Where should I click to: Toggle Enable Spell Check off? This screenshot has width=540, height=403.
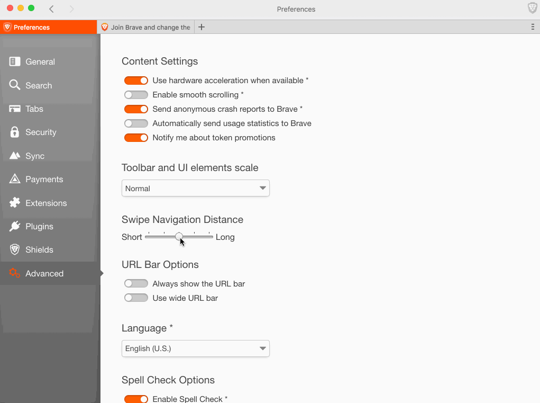pyautogui.click(x=136, y=399)
